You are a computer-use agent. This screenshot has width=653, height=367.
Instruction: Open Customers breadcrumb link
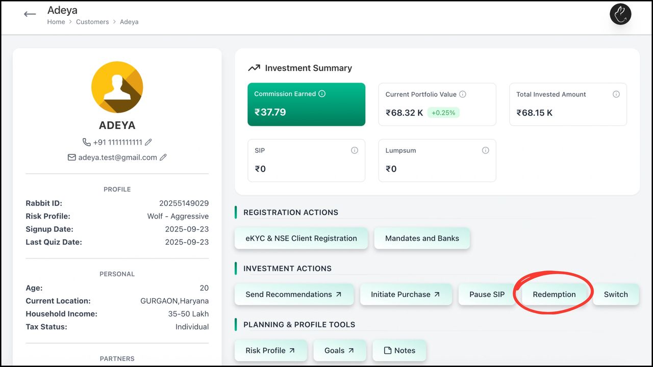coord(92,22)
